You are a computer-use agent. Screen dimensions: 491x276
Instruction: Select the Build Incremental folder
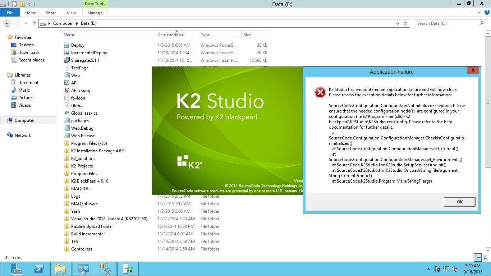(88, 234)
